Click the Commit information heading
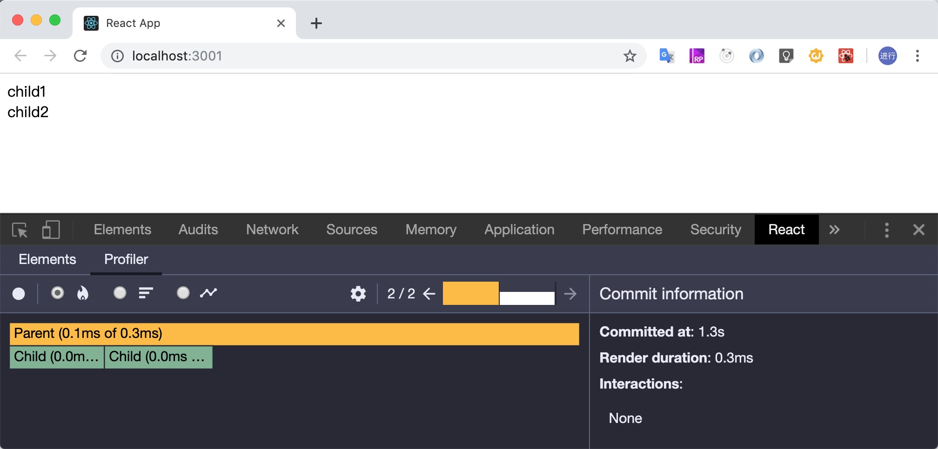Viewport: 938px width, 449px height. click(671, 294)
